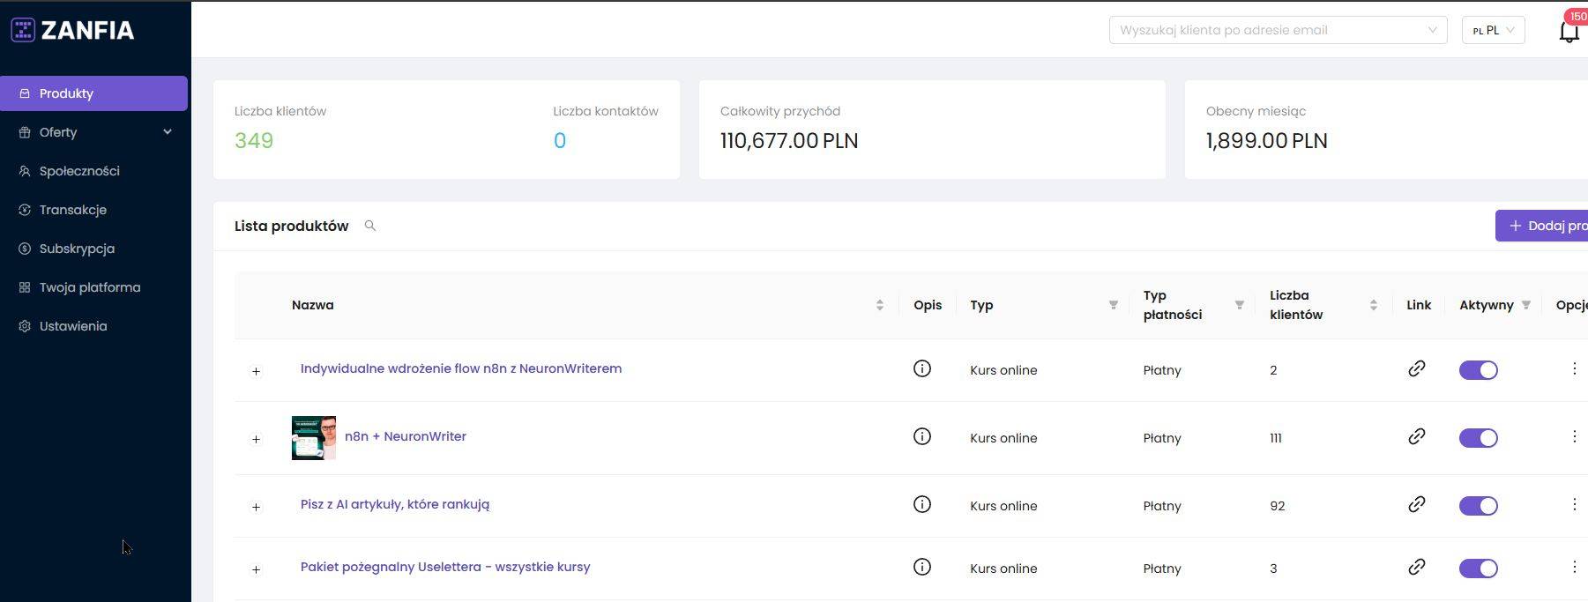Disable the Indywidualne wdrożenie product toggle
Screen dimensions: 1588x602
pos(1478,370)
